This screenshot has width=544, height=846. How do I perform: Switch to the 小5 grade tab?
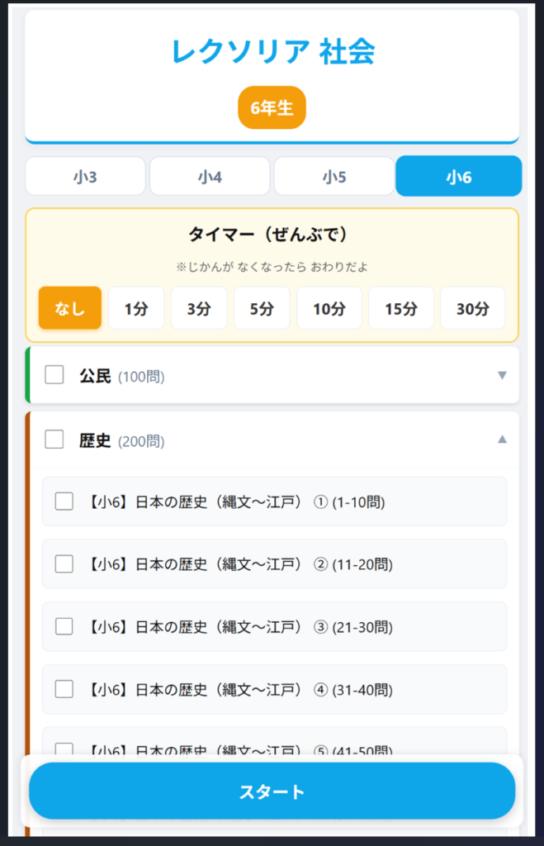[334, 176]
